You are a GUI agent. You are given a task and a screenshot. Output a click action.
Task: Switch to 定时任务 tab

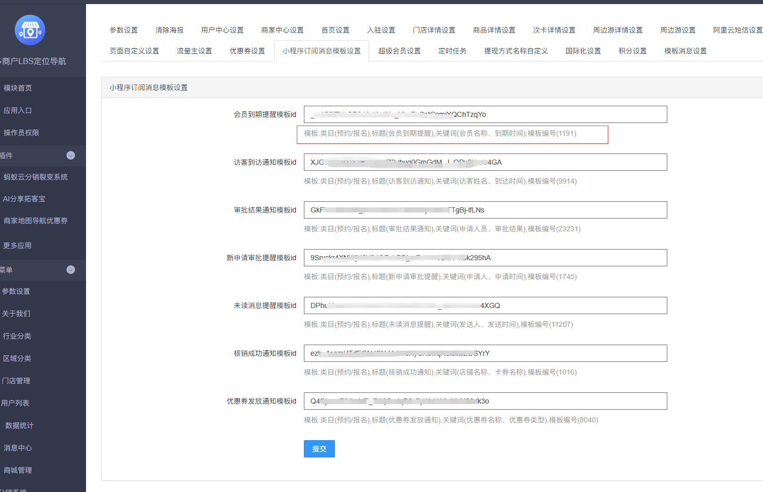(453, 51)
